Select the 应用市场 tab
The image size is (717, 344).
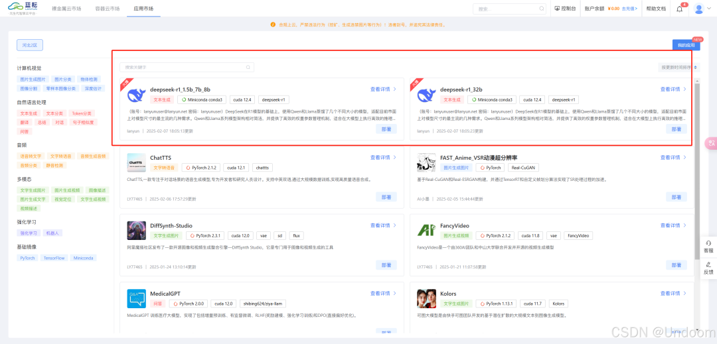pyautogui.click(x=143, y=9)
